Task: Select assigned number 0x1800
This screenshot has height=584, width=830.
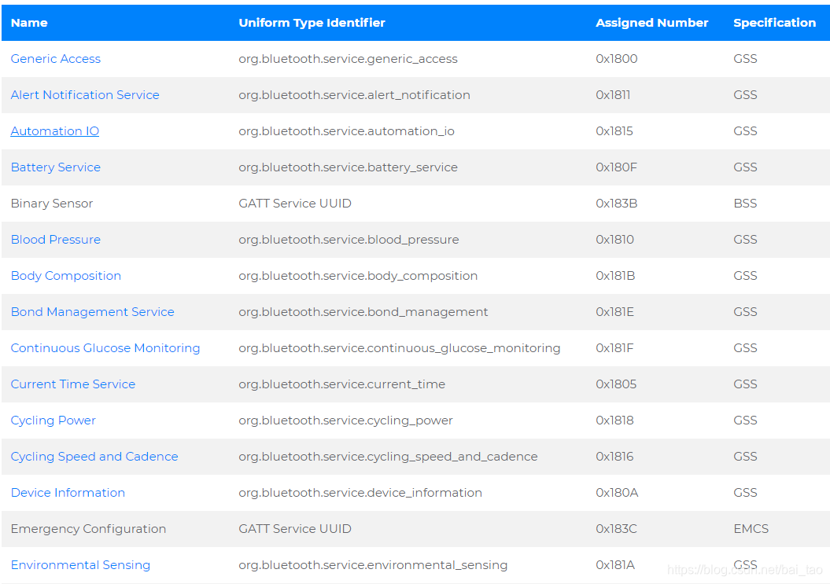Action: pos(617,59)
